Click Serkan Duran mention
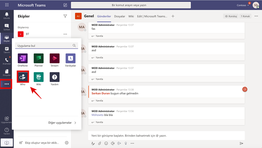This screenshot has height=148, width=262. pyautogui.click(x=100, y=93)
